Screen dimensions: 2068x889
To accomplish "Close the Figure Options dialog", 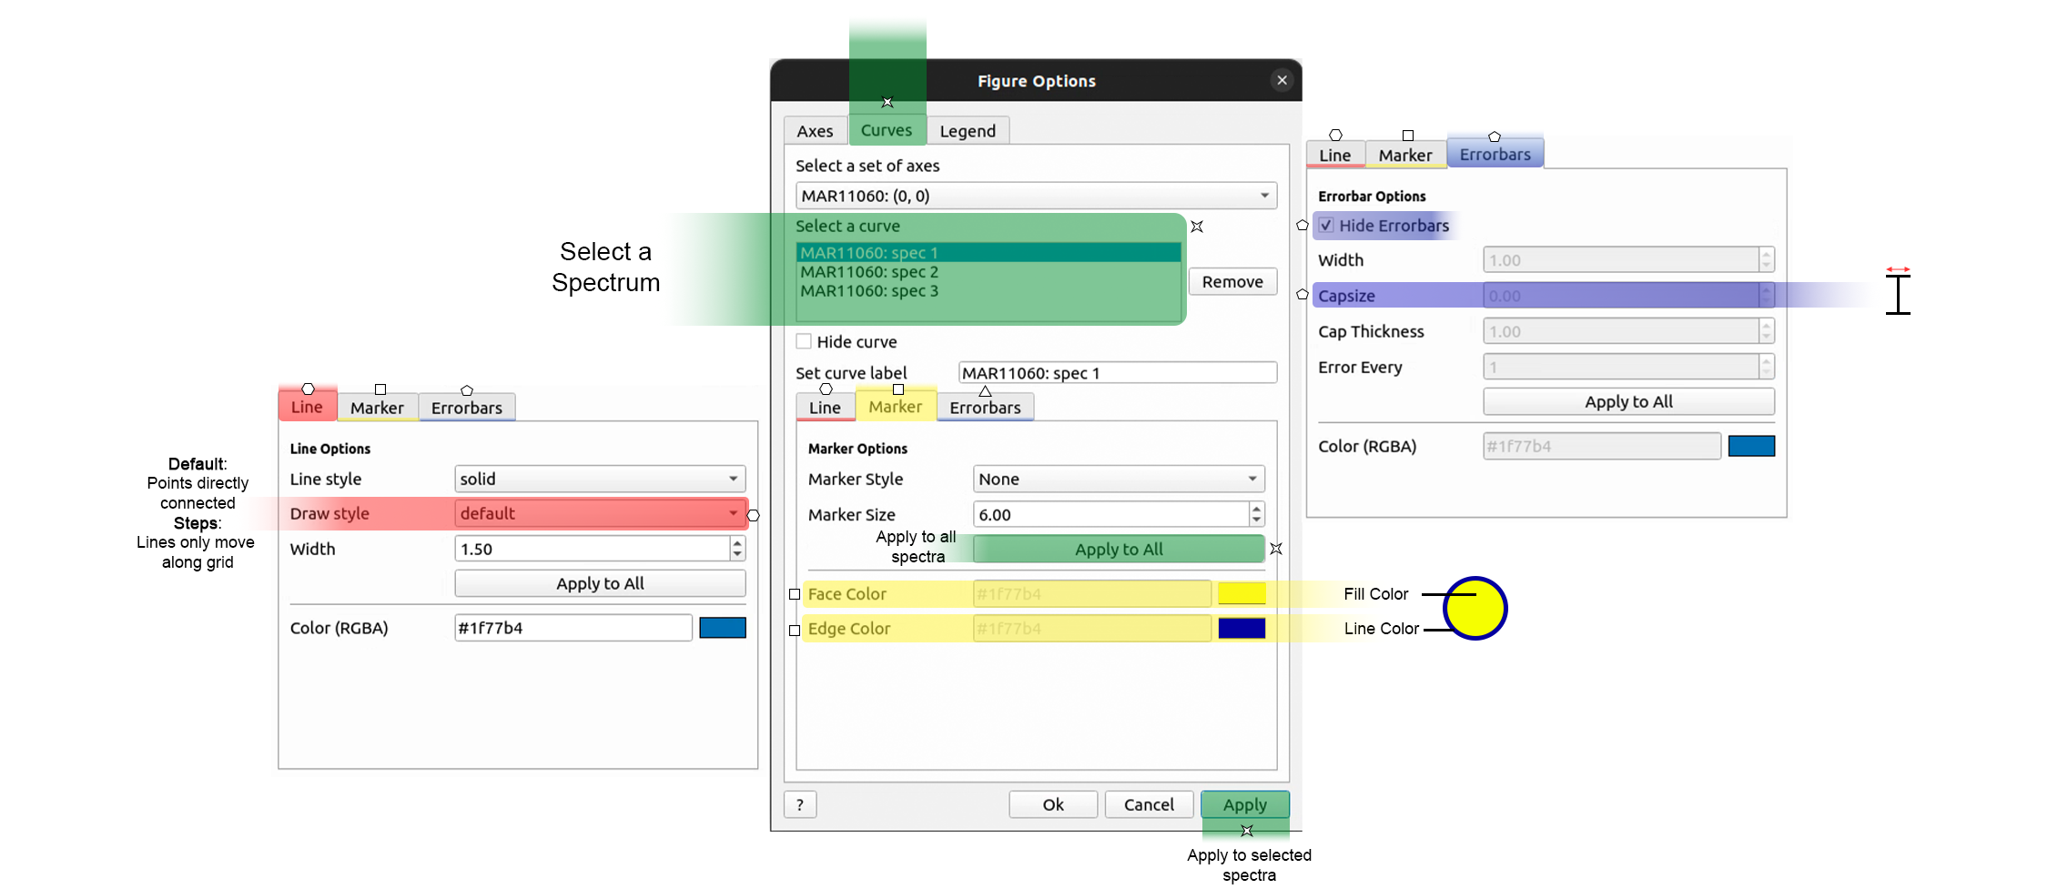I will pyautogui.click(x=1282, y=80).
